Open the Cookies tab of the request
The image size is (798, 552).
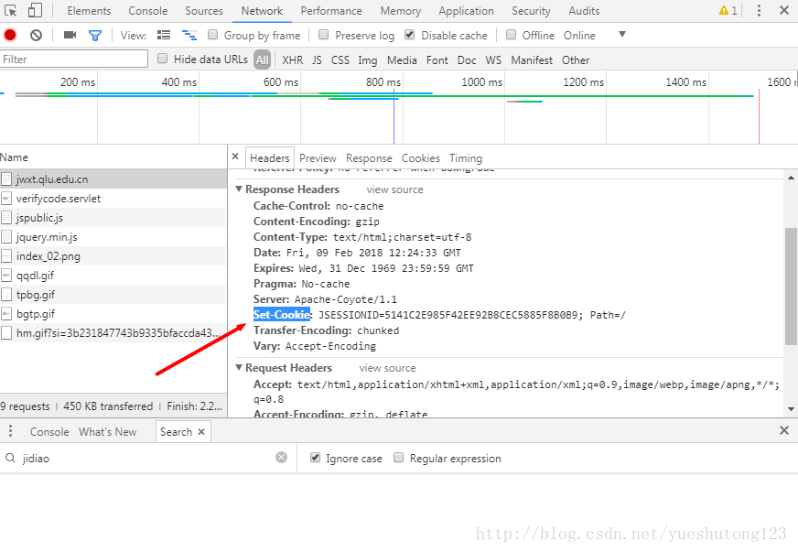click(x=420, y=158)
